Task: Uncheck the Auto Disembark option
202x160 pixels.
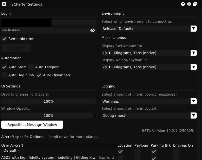Action: (39, 75)
